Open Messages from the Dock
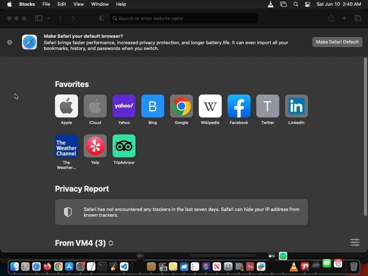The image size is (368, 276). pos(327,263)
